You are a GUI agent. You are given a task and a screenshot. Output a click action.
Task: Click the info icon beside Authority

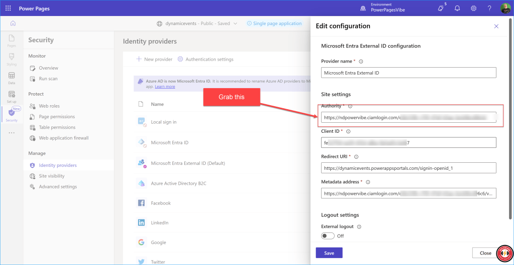(350, 106)
